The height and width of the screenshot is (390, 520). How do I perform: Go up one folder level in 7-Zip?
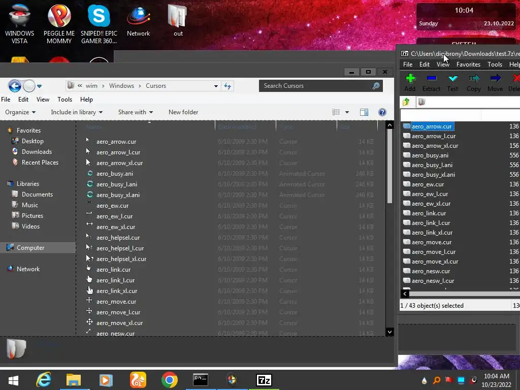click(406, 102)
